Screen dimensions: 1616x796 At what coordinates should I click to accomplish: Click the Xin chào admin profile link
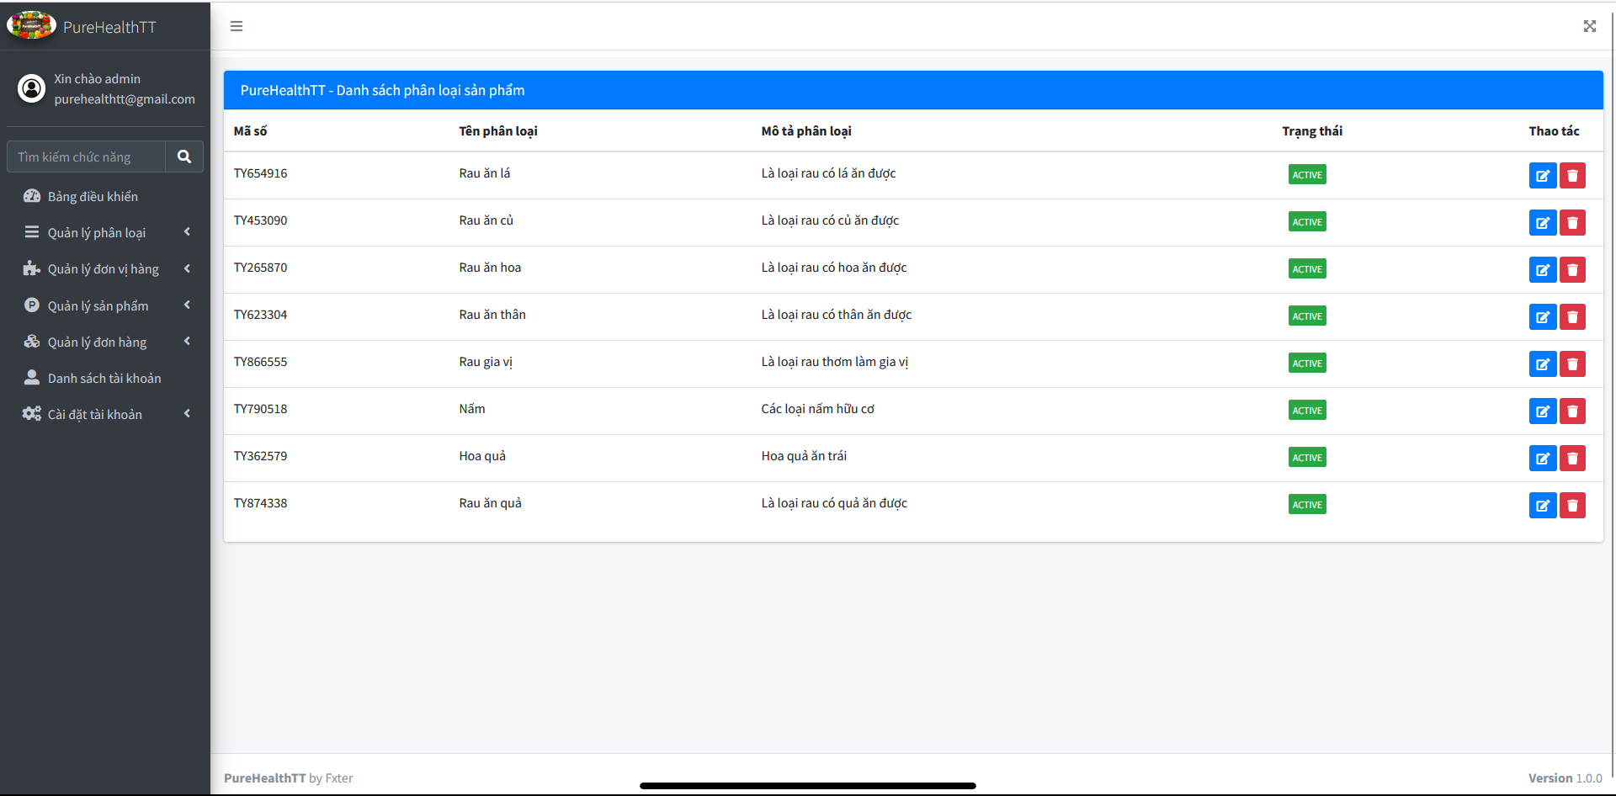(x=98, y=78)
